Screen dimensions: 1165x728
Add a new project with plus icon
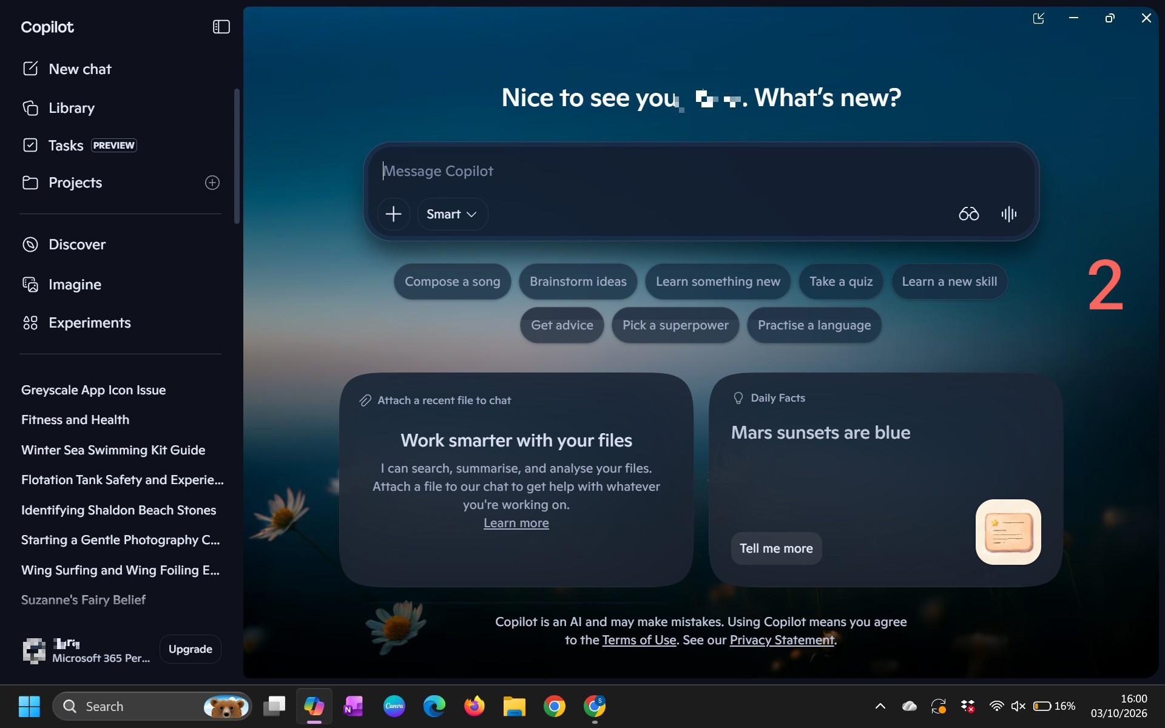pos(212,183)
